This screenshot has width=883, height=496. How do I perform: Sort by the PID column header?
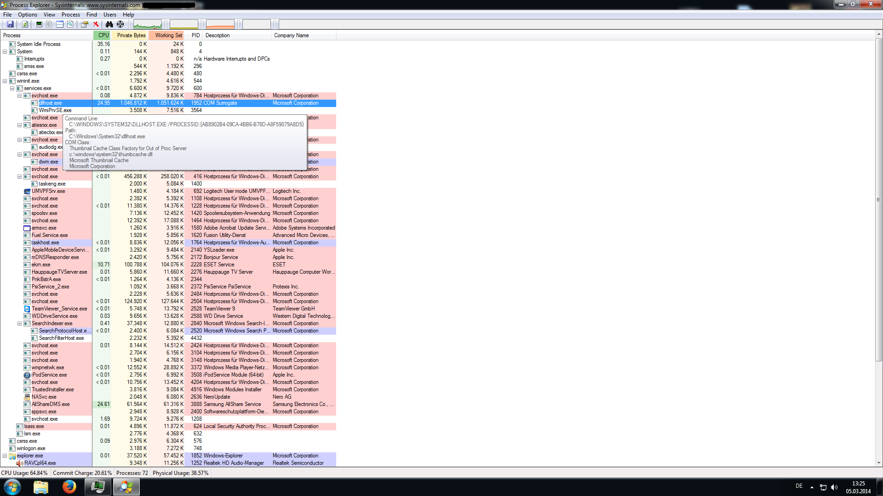point(195,35)
